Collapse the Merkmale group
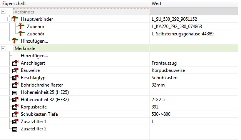The width and height of the screenshot is (241, 140). click(3, 48)
